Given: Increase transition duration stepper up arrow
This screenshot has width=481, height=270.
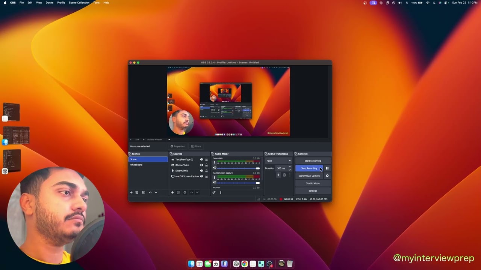Looking at the screenshot, I should point(289,167).
